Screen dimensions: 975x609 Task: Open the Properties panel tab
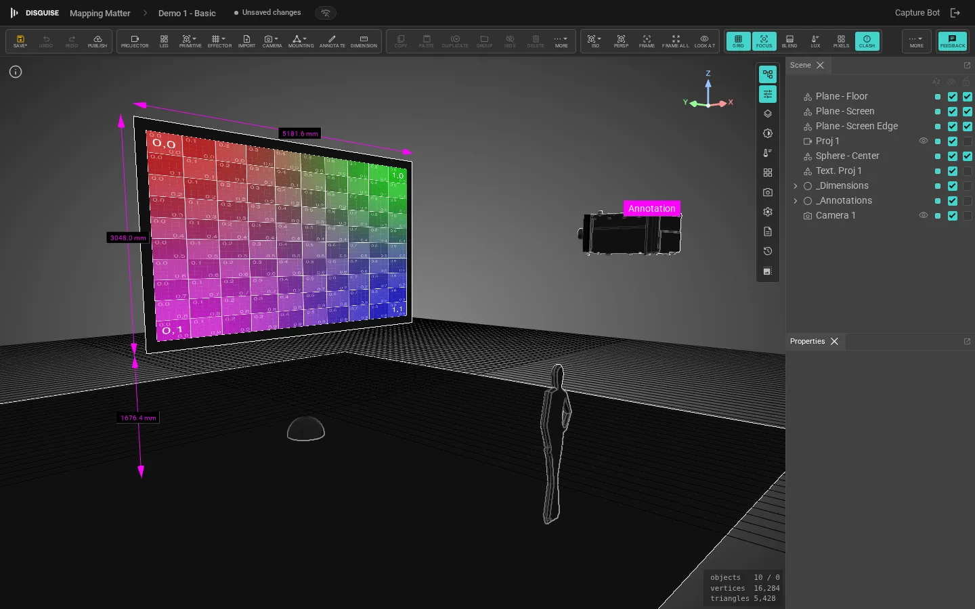click(807, 341)
